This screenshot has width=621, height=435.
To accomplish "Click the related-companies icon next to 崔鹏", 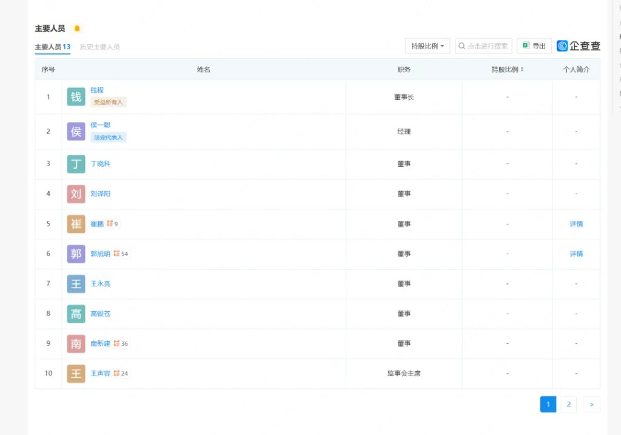I will point(110,224).
